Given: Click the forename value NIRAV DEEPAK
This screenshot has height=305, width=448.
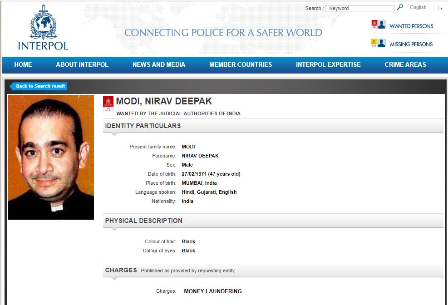Looking at the screenshot, I should [x=200, y=156].
